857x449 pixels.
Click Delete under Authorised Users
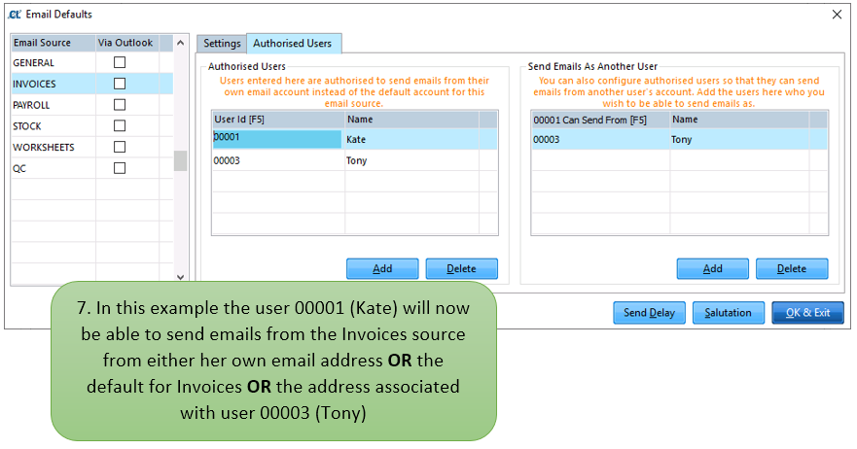[461, 269]
